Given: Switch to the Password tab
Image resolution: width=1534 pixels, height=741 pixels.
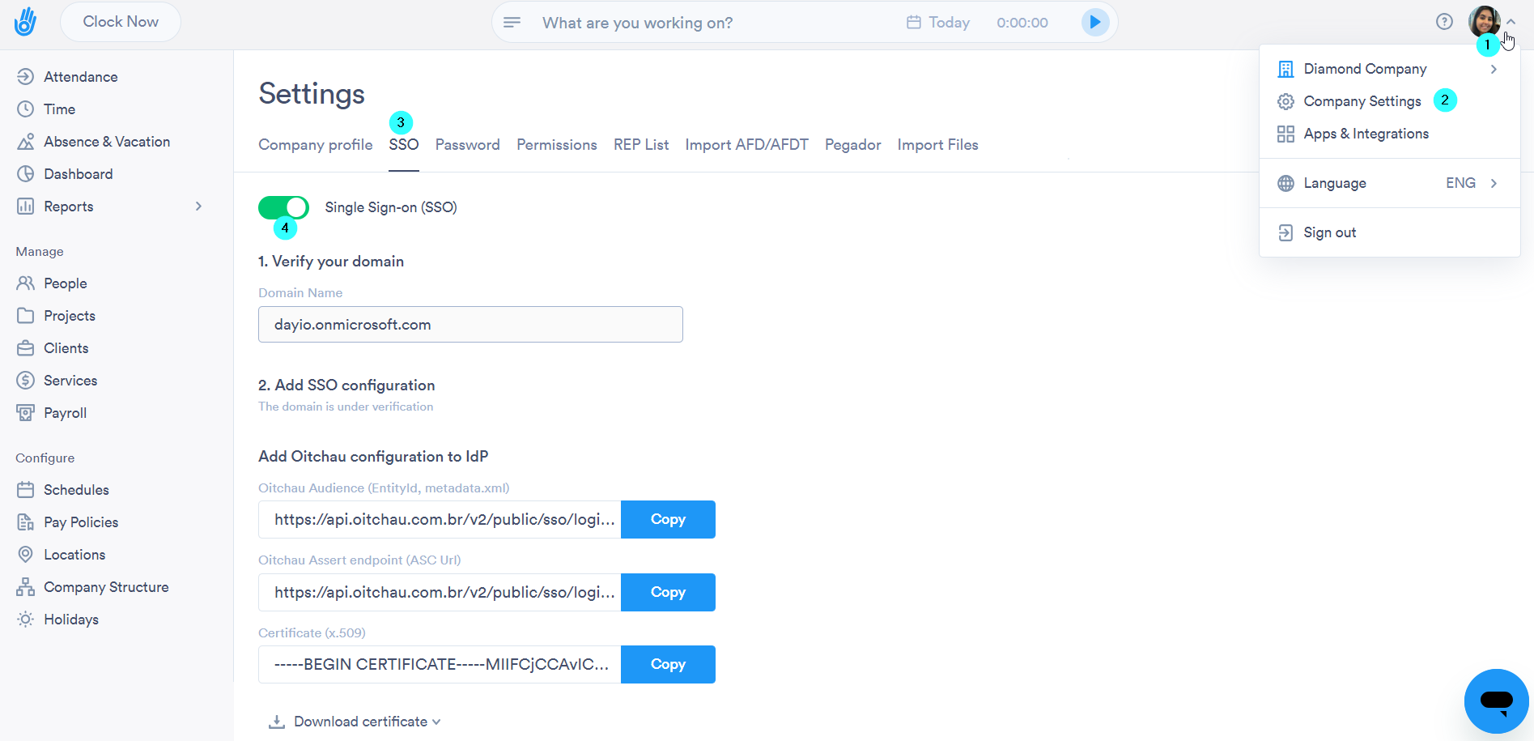Looking at the screenshot, I should click(468, 145).
